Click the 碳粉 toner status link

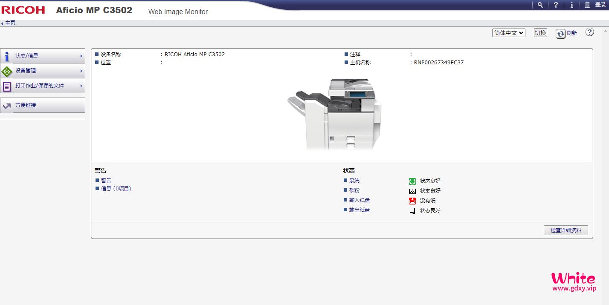(354, 190)
